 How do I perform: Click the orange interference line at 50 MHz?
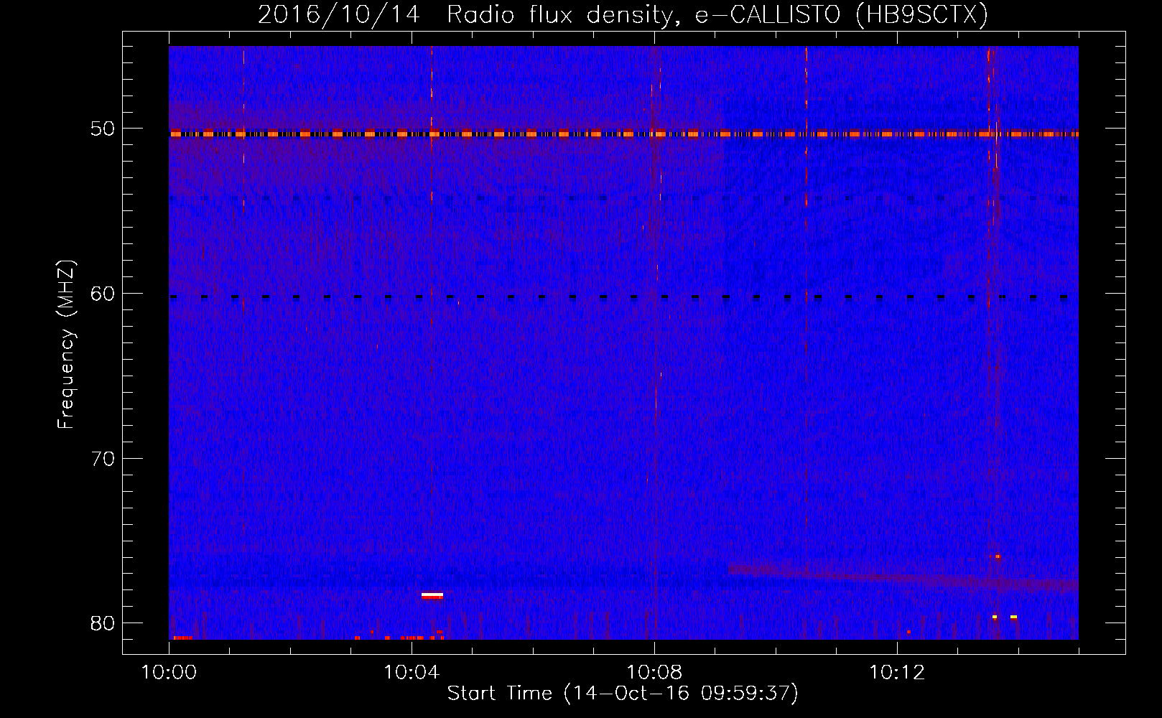[x=623, y=134]
